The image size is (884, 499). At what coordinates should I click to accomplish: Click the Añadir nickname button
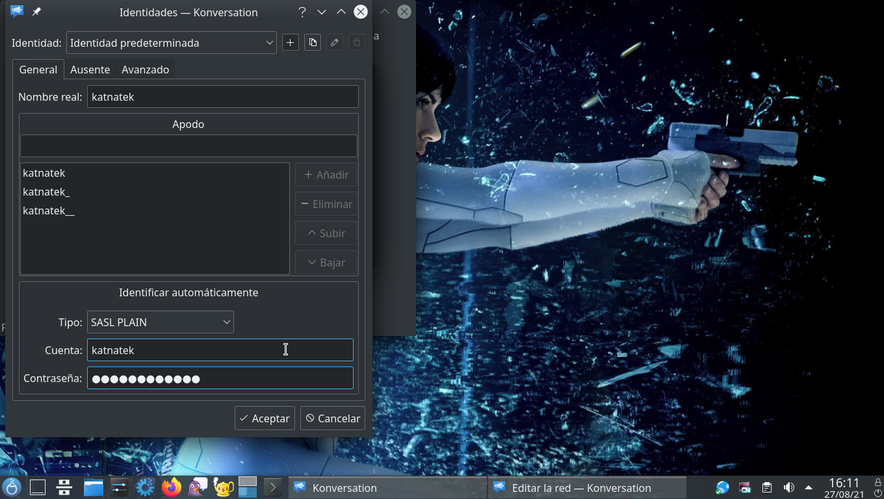click(326, 175)
